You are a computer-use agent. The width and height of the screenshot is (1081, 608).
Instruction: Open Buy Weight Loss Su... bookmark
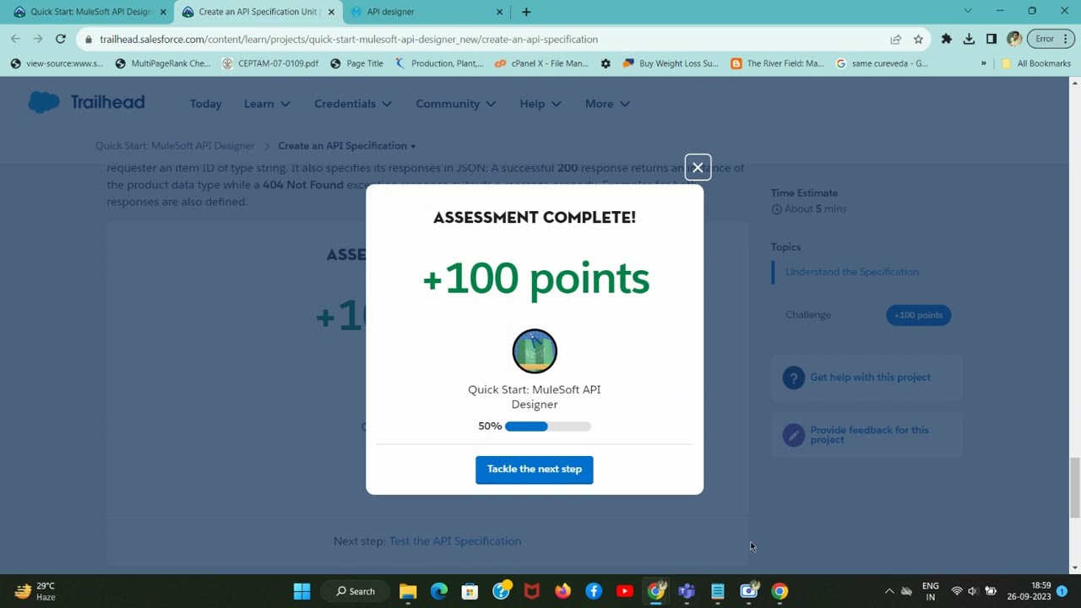tap(671, 63)
